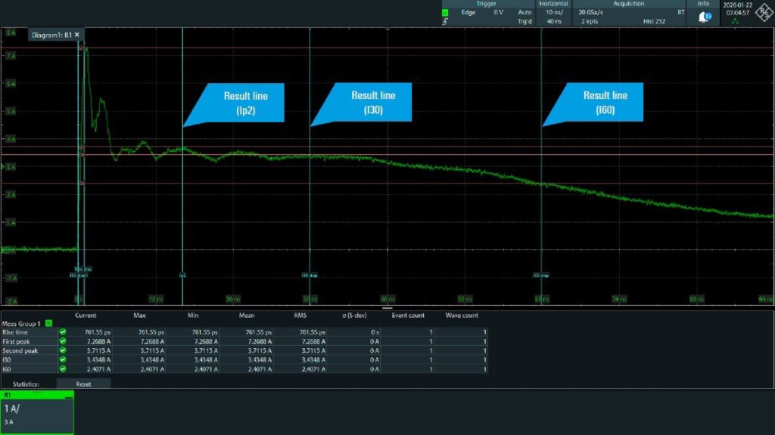775x435 pixels.
Task: Switch to the Diagram1: R1 tab
Action: (53, 35)
